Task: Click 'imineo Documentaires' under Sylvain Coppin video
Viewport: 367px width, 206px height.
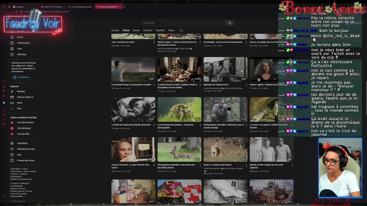Action: (x=166, y=49)
